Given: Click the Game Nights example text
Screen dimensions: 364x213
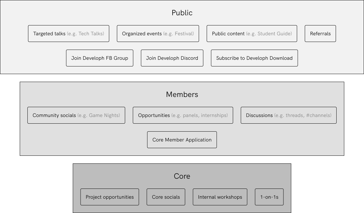Looking at the screenshot, I should [99, 115].
